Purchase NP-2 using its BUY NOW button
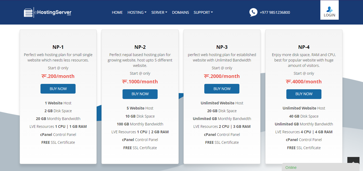Viewport: 363px width, 171px height. pos(140,94)
